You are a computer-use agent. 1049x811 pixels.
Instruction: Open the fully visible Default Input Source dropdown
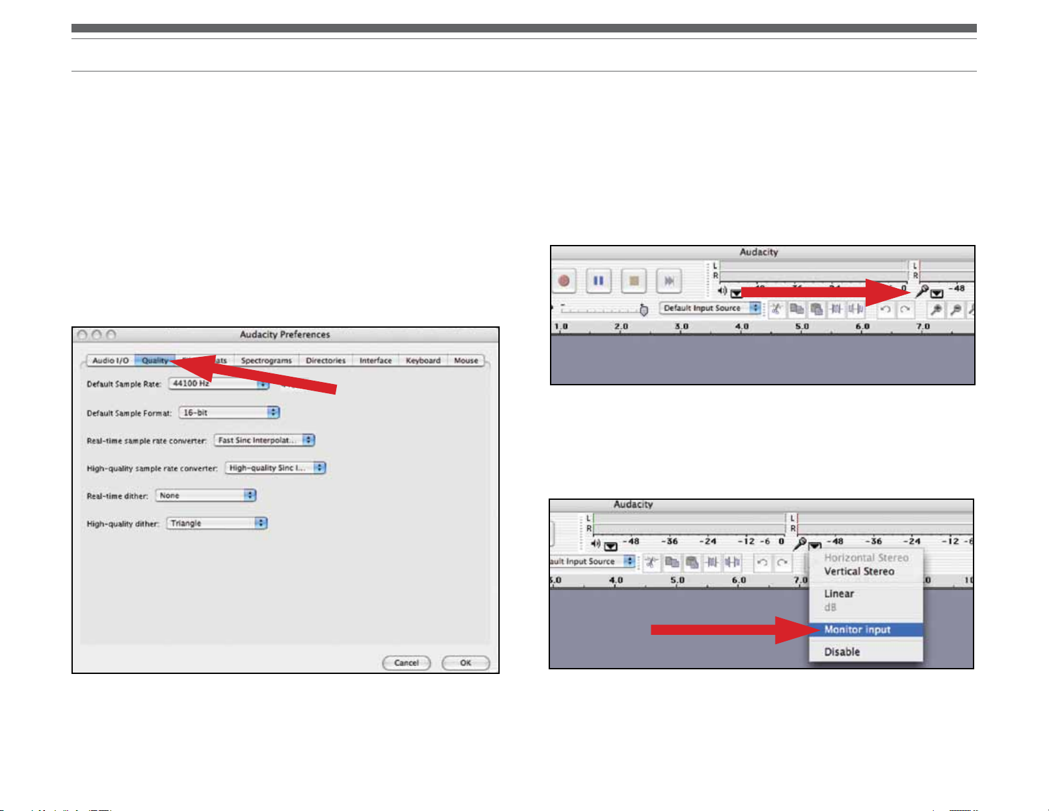pos(710,308)
